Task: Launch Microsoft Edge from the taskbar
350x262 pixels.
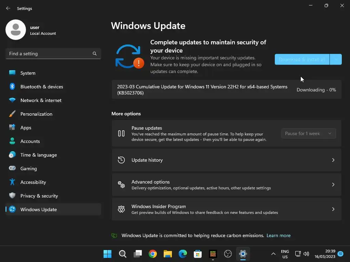Action: (x=183, y=254)
